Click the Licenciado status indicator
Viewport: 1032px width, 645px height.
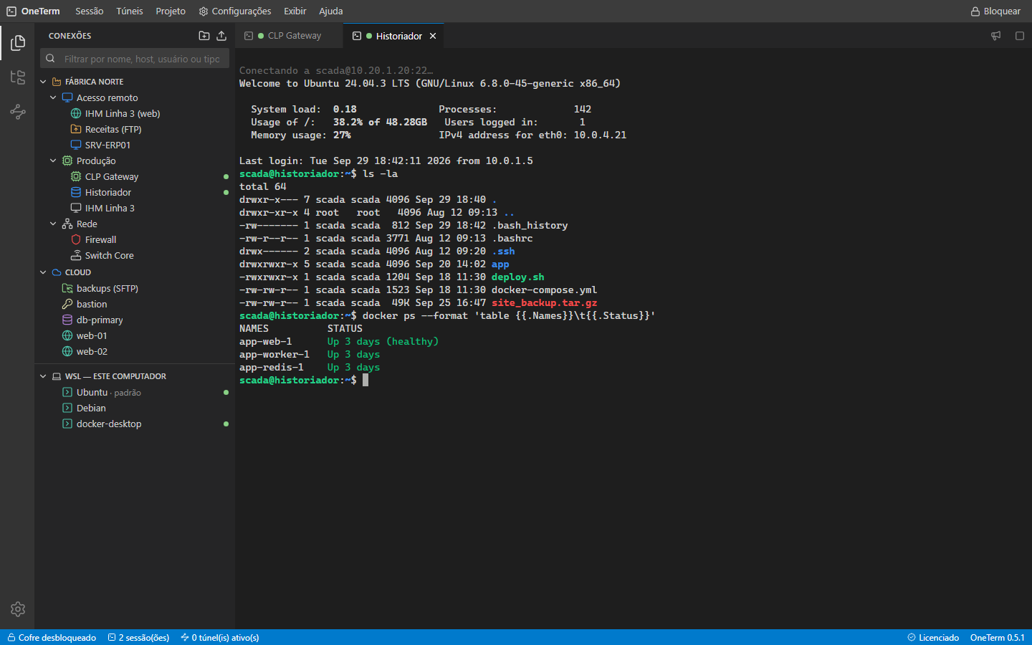point(933,638)
